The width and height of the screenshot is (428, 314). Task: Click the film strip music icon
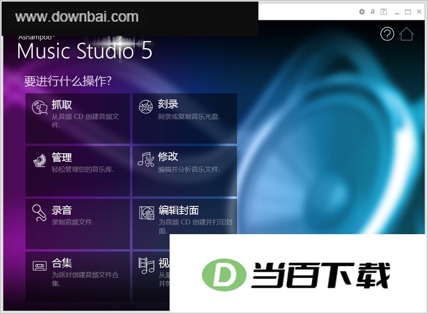pos(146,265)
